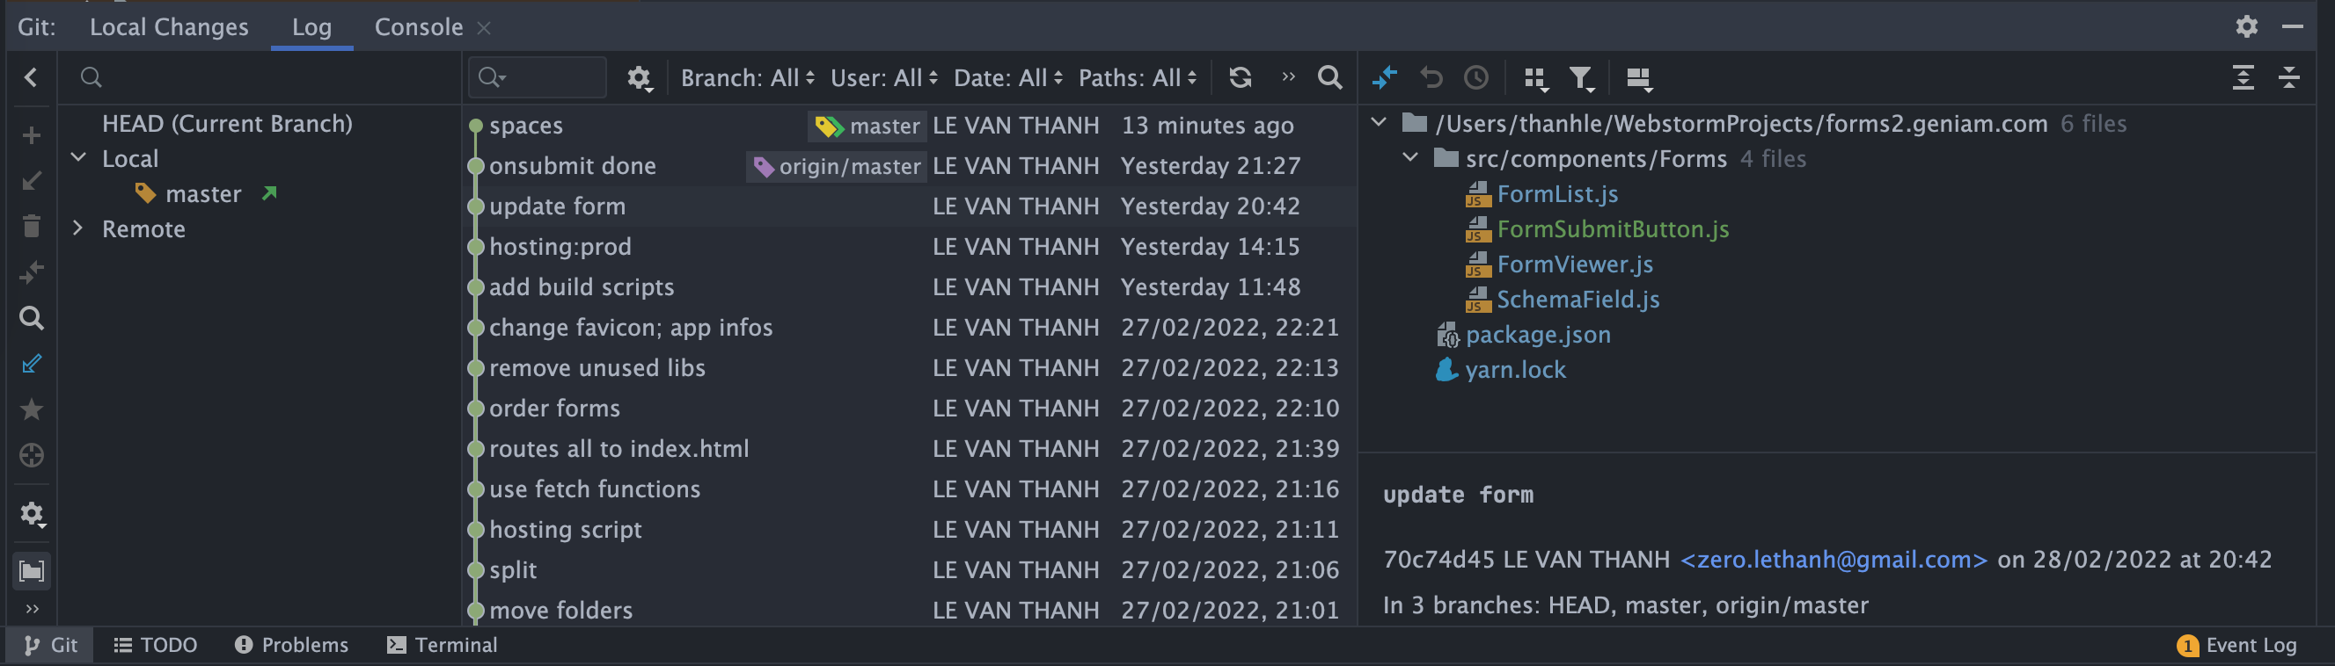
Task: Collapse src/components/Forms folder
Action: click(x=1410, y=157)
